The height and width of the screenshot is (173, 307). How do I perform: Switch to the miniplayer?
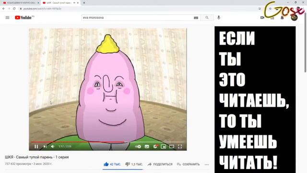point(163,147)
